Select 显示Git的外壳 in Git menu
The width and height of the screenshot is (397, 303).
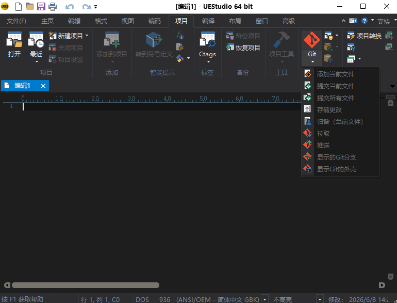point(340,169)
